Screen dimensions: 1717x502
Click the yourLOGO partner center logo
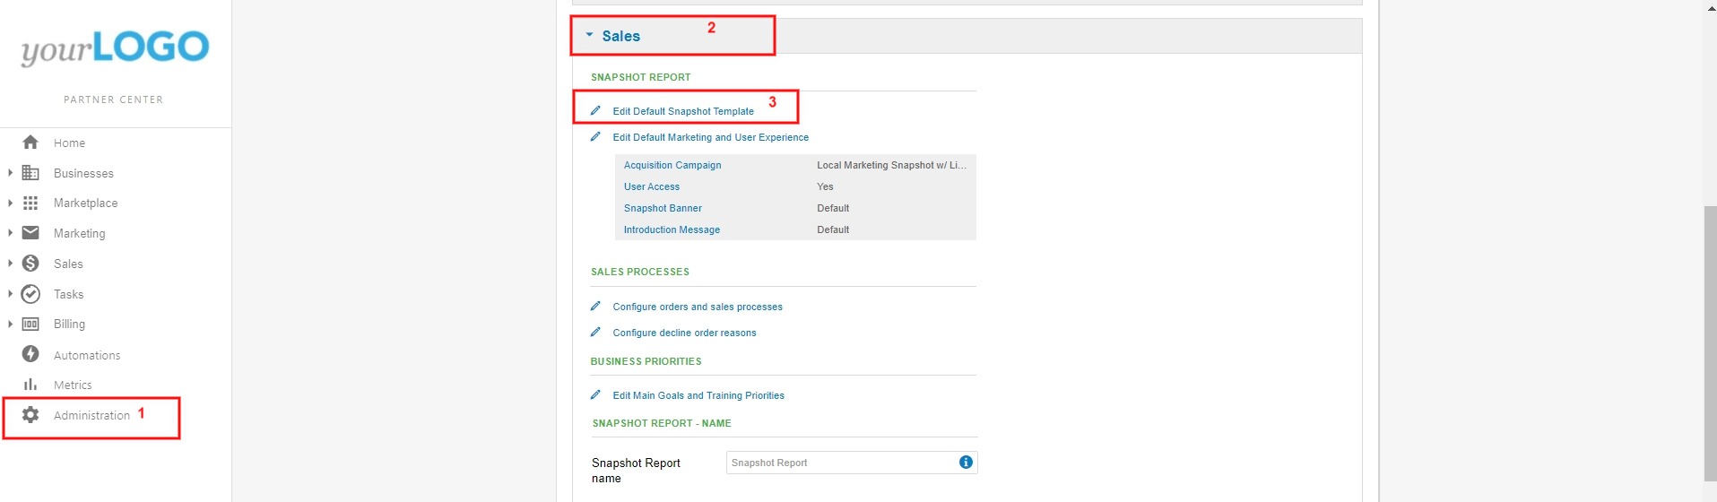(115, 48)
